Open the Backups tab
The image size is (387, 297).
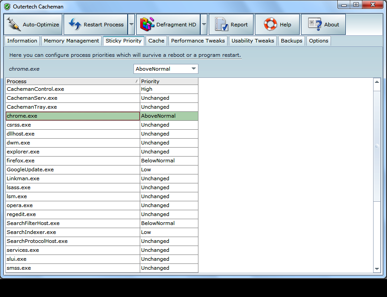click(x=292, y=41)
